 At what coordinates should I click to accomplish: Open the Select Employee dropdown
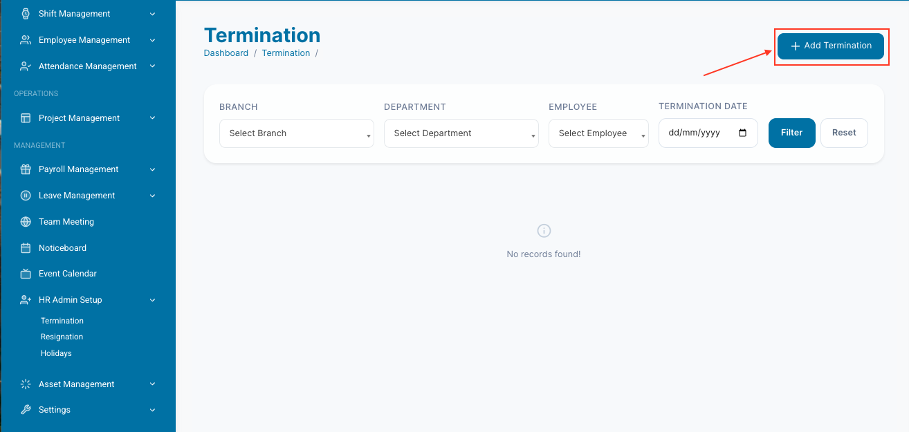598,133
